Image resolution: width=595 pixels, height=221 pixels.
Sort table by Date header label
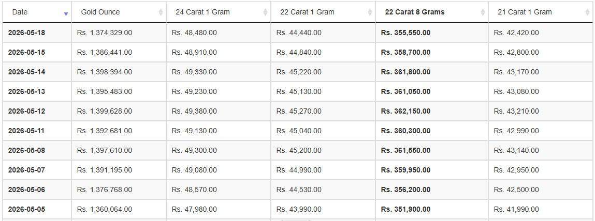click(20, 12)
